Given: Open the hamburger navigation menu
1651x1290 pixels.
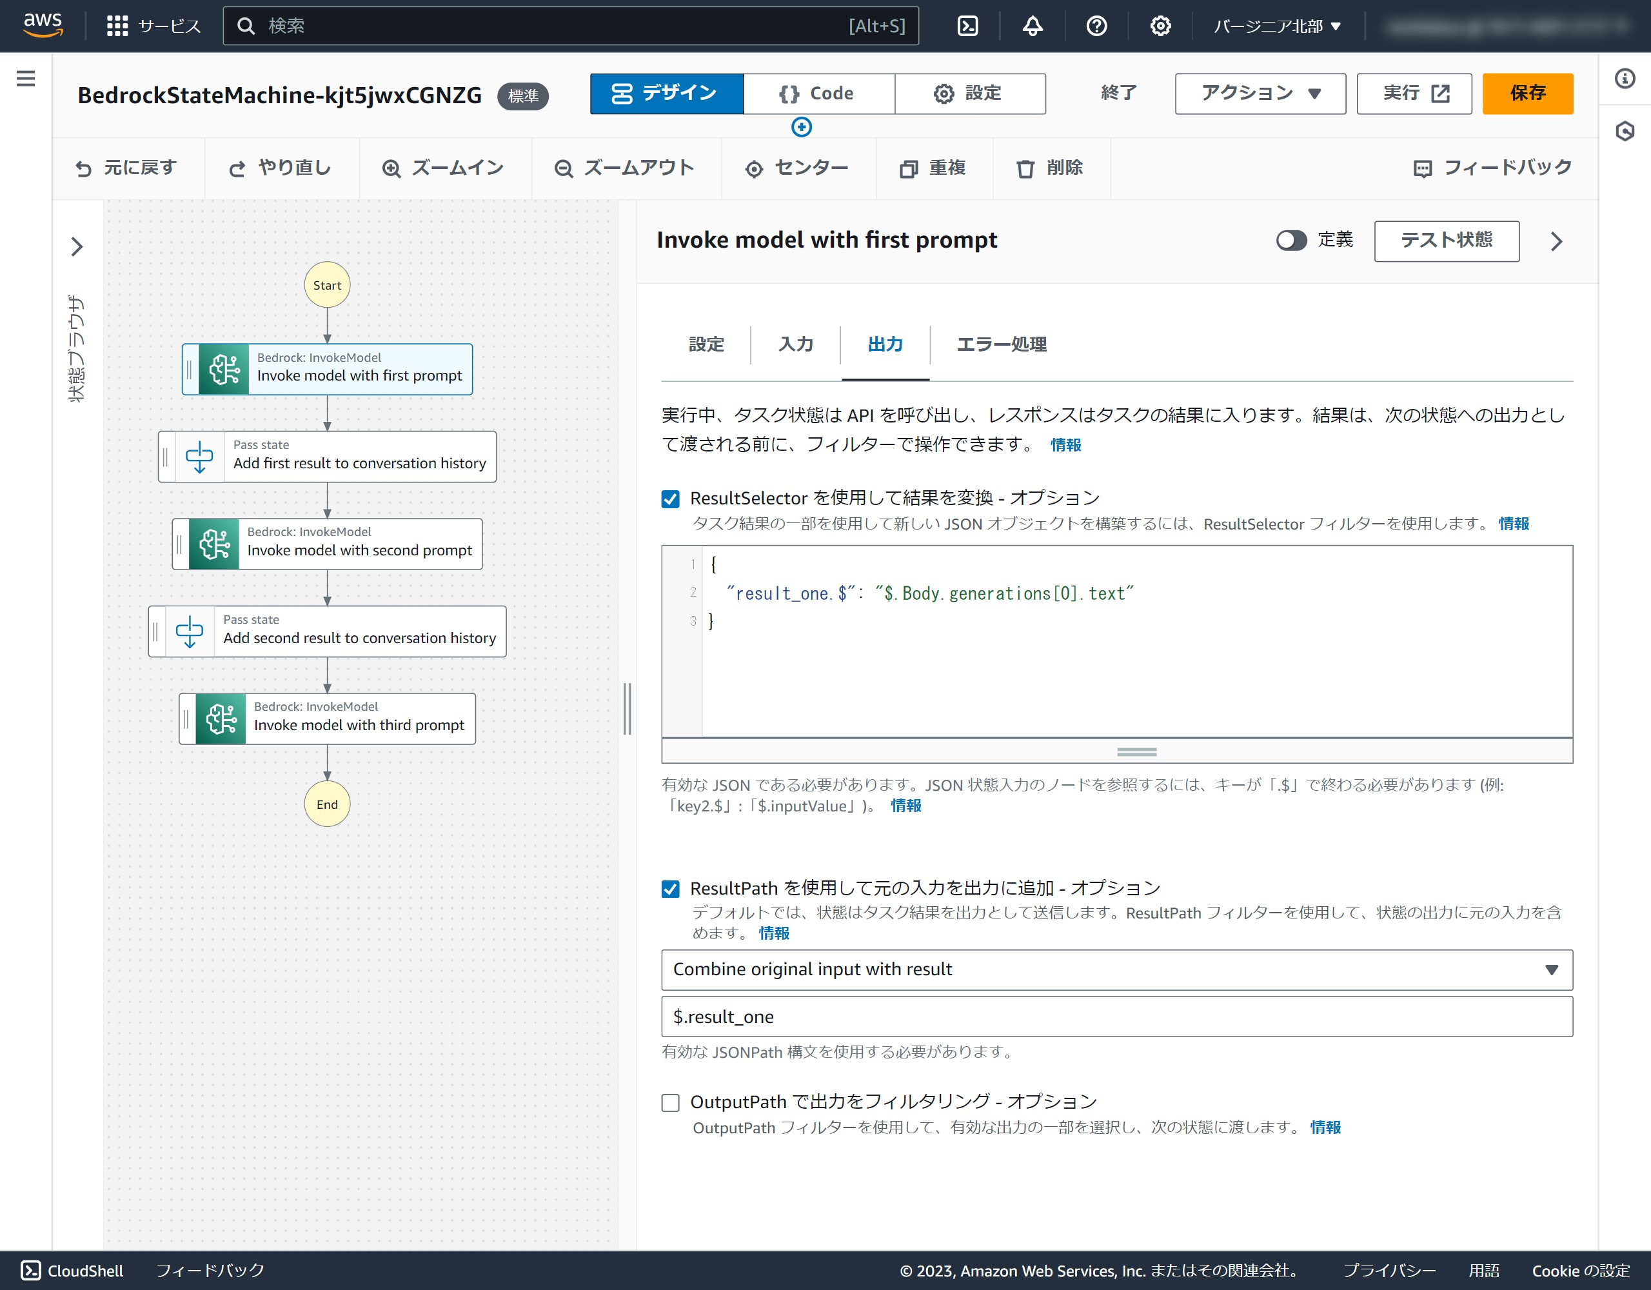Looking at the screenshot, I should coord(26,79).
